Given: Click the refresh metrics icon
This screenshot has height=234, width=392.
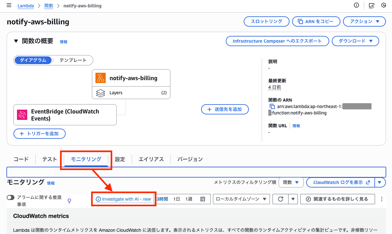Looking at the screenshot, I should pos(281,199).
